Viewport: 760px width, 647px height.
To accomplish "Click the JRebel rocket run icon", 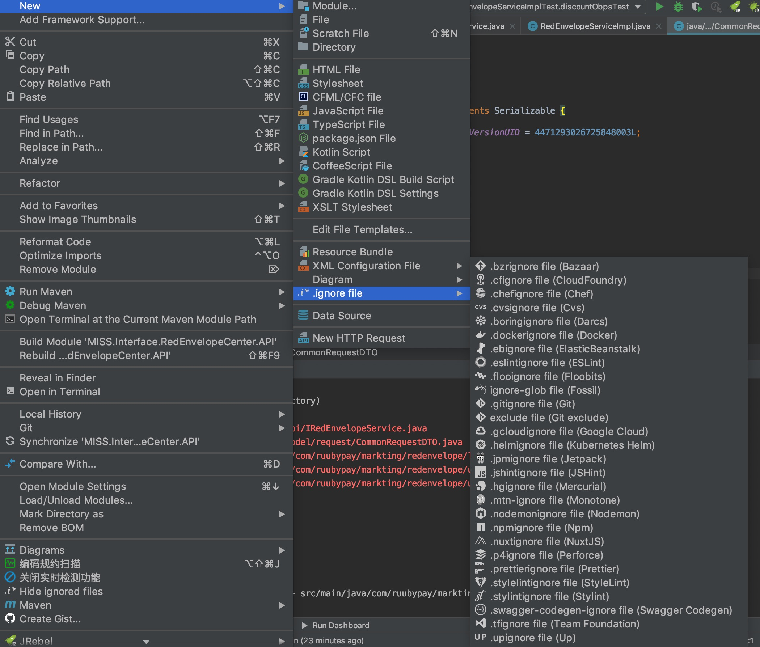I will coord(735,7).
